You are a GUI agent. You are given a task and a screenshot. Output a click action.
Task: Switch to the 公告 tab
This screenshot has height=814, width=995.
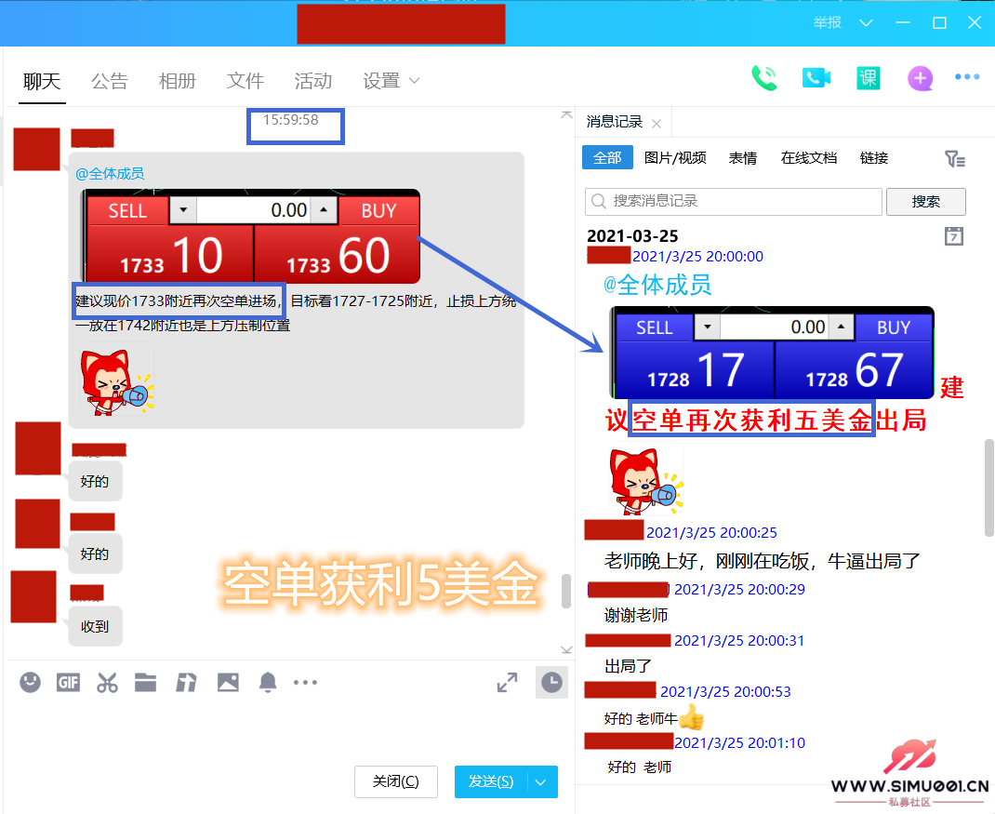coord(109,81)
